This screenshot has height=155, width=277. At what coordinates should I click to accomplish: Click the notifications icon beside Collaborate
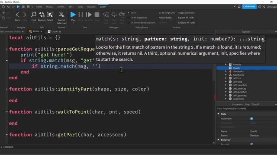point(239,7)
